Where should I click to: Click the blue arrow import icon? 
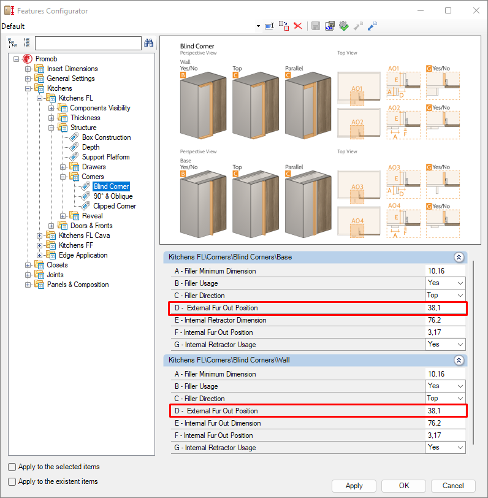372,26
